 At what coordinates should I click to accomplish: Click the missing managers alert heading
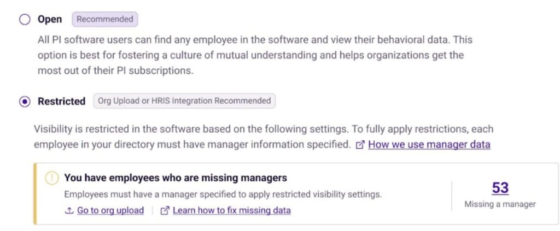175,178
